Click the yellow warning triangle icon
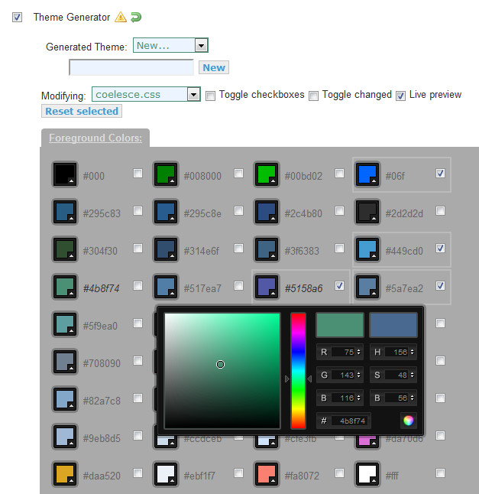 pos(120,17)
